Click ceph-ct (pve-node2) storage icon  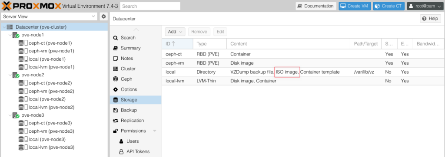coord(23,83)
